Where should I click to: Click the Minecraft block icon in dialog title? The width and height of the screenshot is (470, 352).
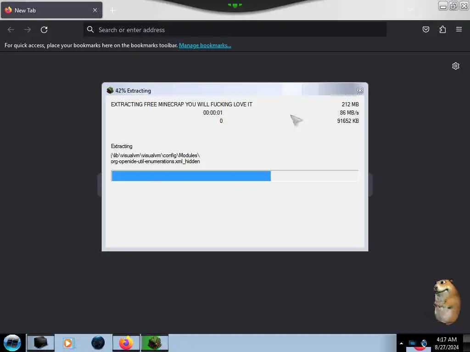[110, 90]
